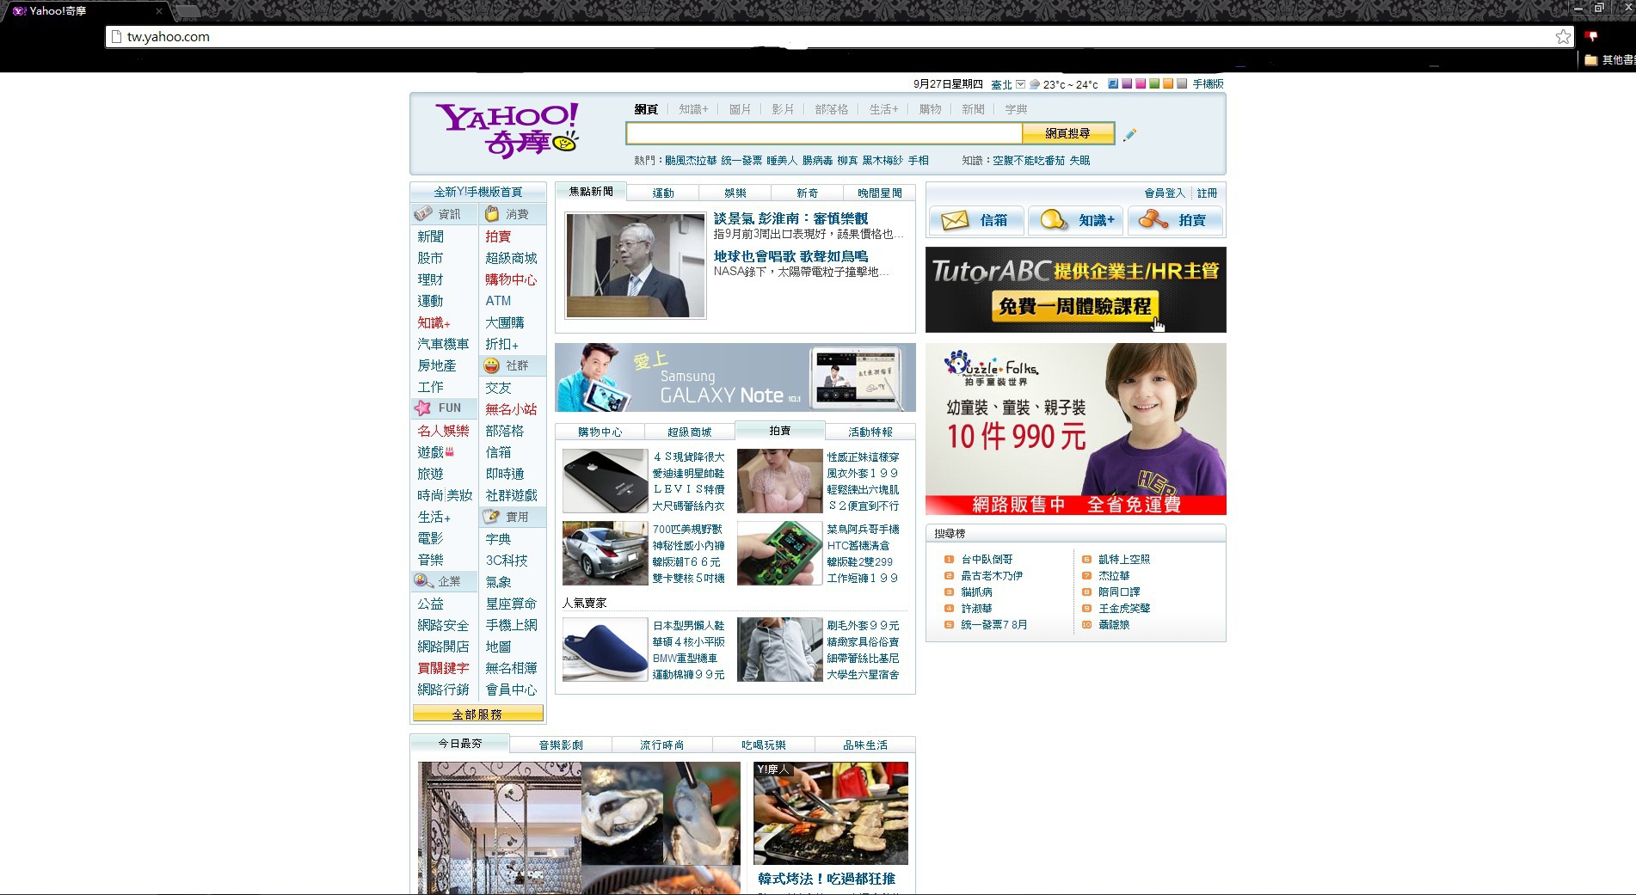Expand the 臺北 city dropdown arrow
This screenshot has height=895, width=1636.
click(x=1021, y=84)
